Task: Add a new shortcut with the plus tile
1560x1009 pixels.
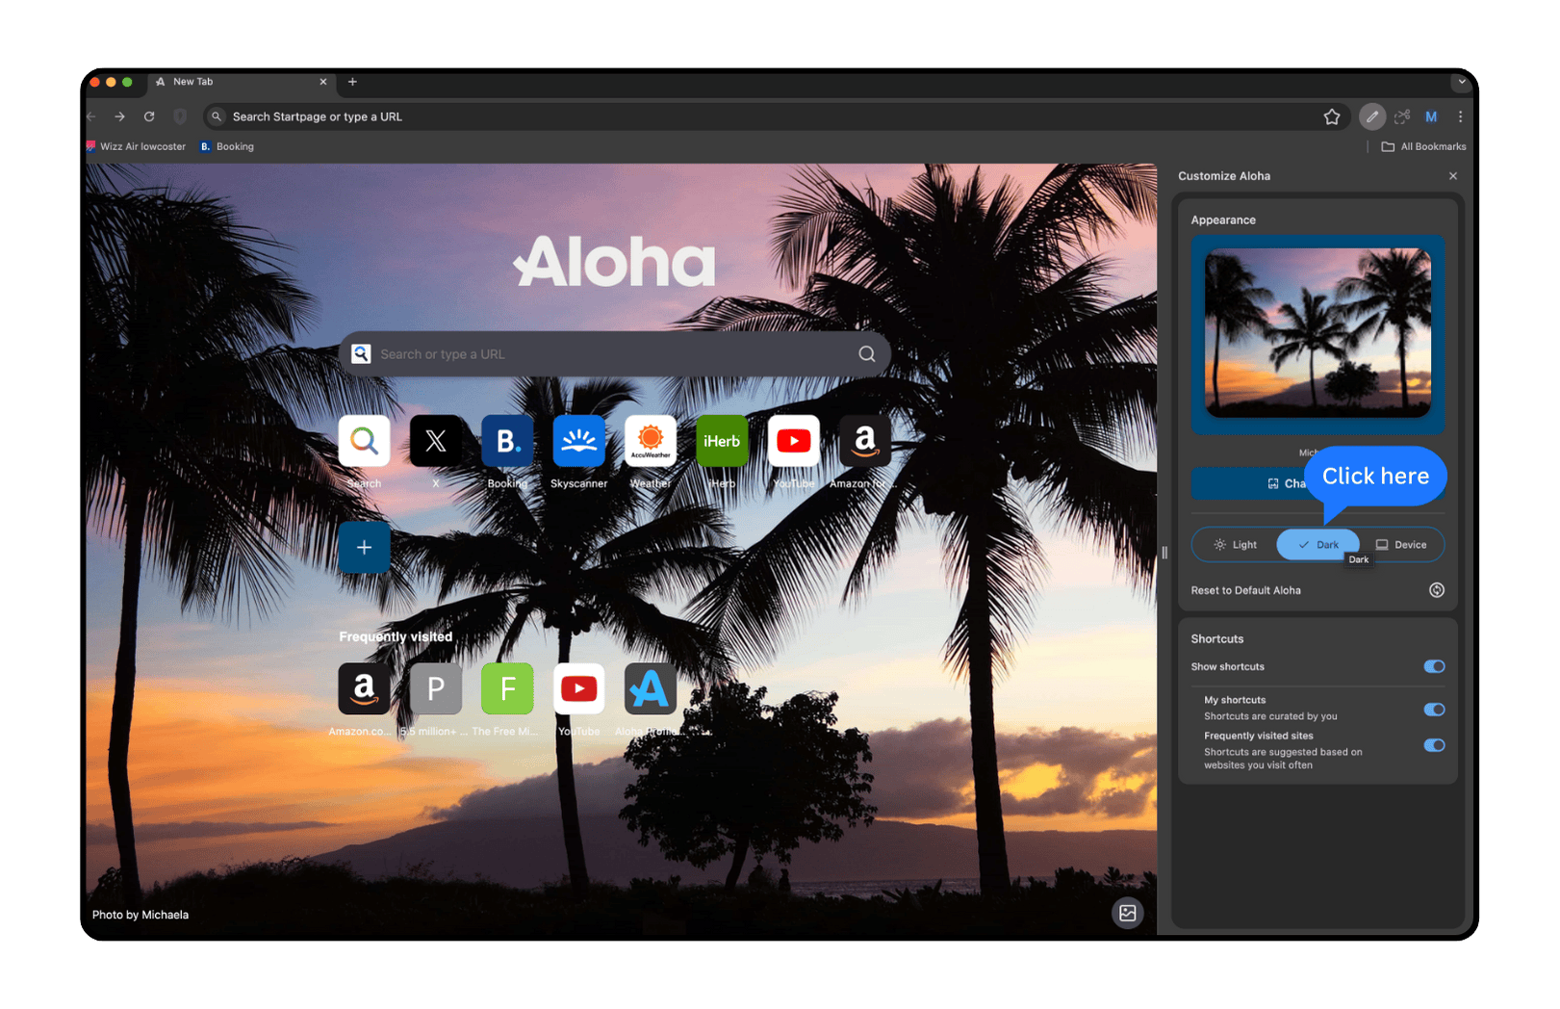Action: 364,547
